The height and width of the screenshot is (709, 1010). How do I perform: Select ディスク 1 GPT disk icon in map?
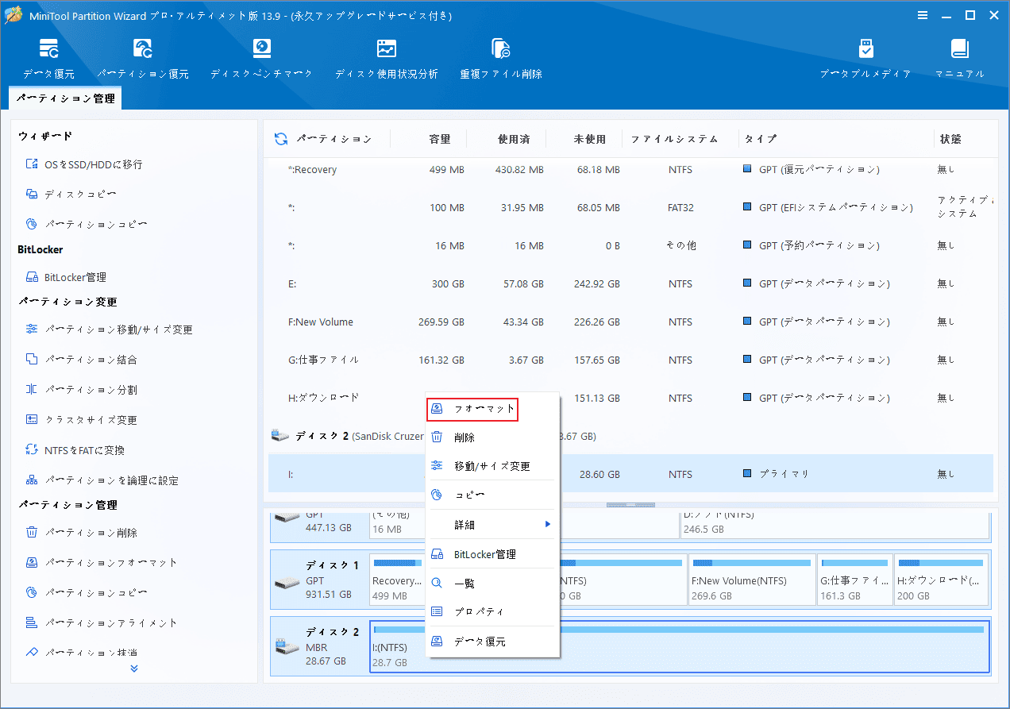pos(287,583)
